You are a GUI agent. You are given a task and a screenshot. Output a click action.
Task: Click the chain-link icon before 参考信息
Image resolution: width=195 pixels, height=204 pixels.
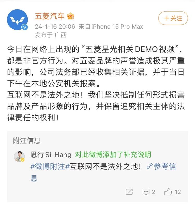pos(149,167)
